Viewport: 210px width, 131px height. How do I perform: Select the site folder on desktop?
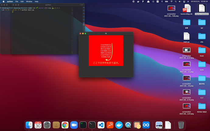(x=202, y=37)
